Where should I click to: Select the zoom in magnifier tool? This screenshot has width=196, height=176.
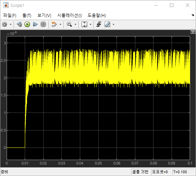pos(69,24)
